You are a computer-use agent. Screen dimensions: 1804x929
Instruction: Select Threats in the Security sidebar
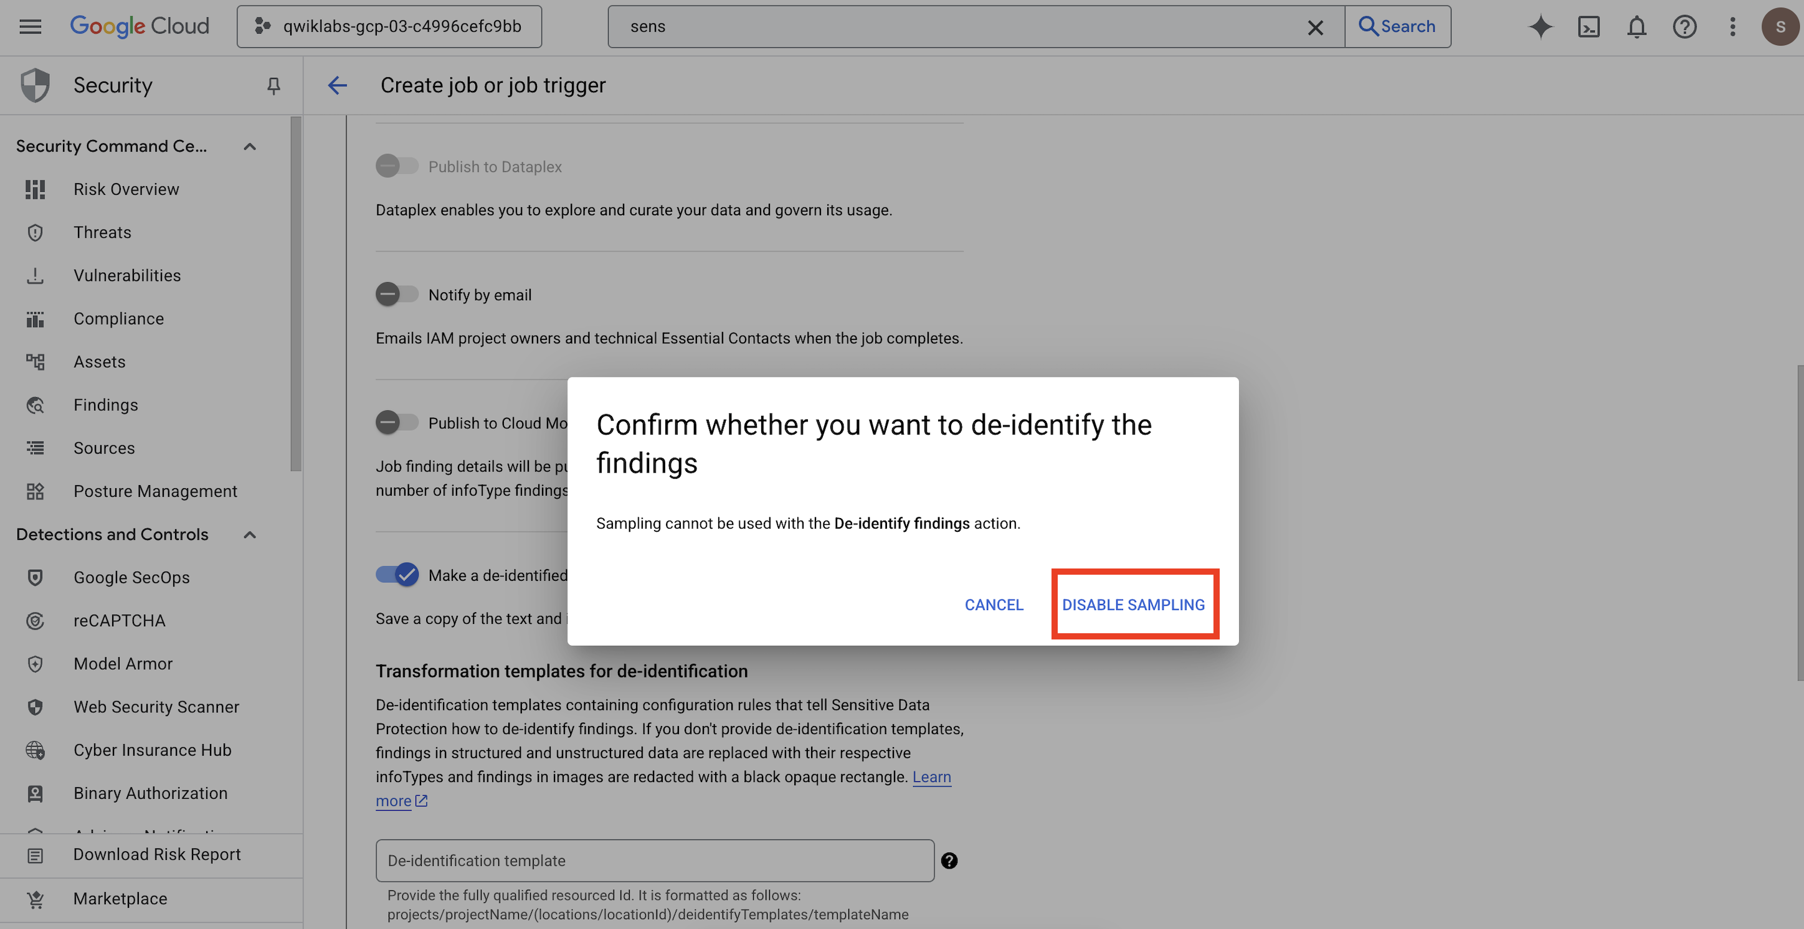tap(102, 232)
